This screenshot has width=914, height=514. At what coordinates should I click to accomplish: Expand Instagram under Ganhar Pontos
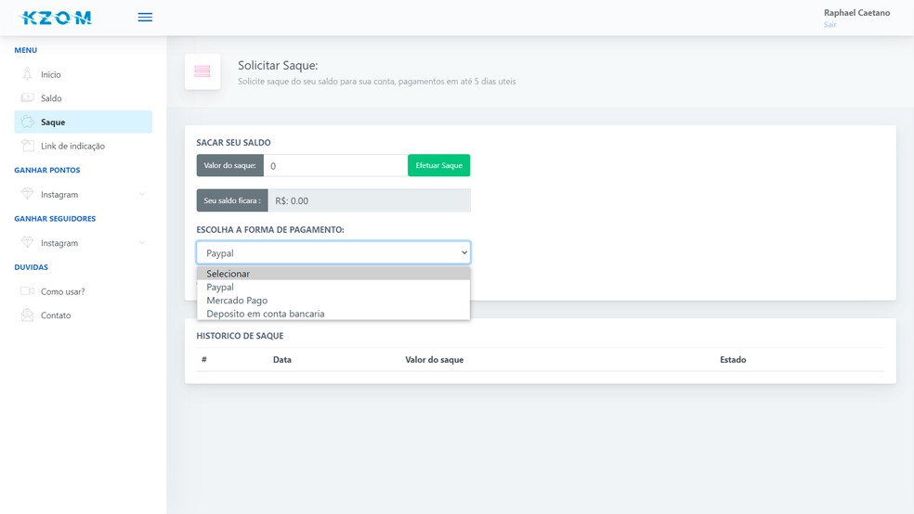point(84,194)
